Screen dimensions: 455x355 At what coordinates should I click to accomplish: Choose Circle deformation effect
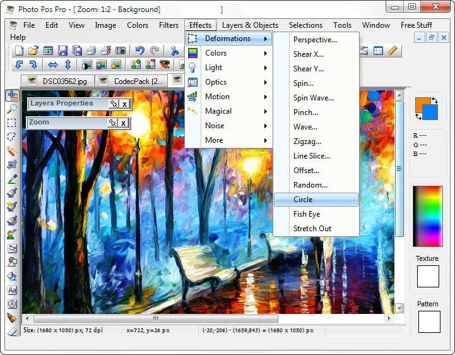pyautogui.click(x=316, y=200)
